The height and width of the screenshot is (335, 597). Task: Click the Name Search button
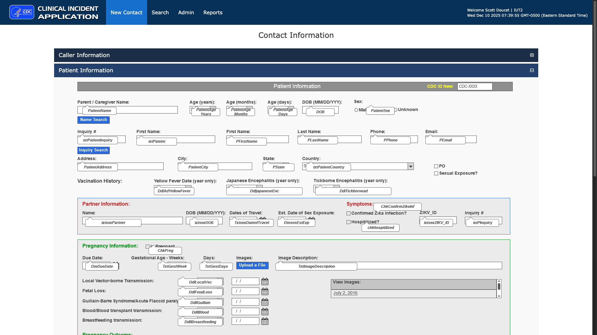pyautogui.click(x=93, y=120)
